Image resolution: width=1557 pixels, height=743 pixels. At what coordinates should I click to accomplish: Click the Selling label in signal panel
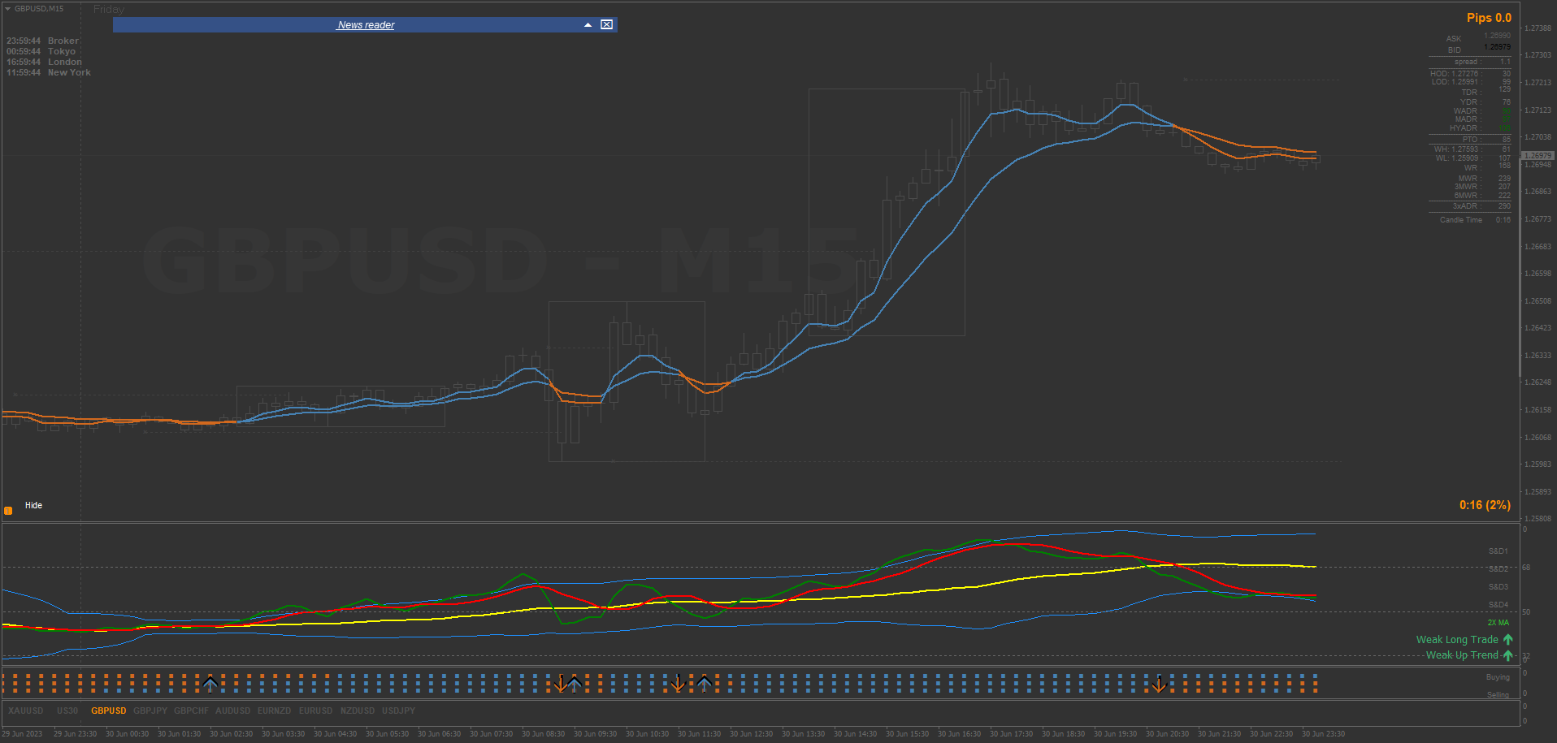coord(1498,695)
